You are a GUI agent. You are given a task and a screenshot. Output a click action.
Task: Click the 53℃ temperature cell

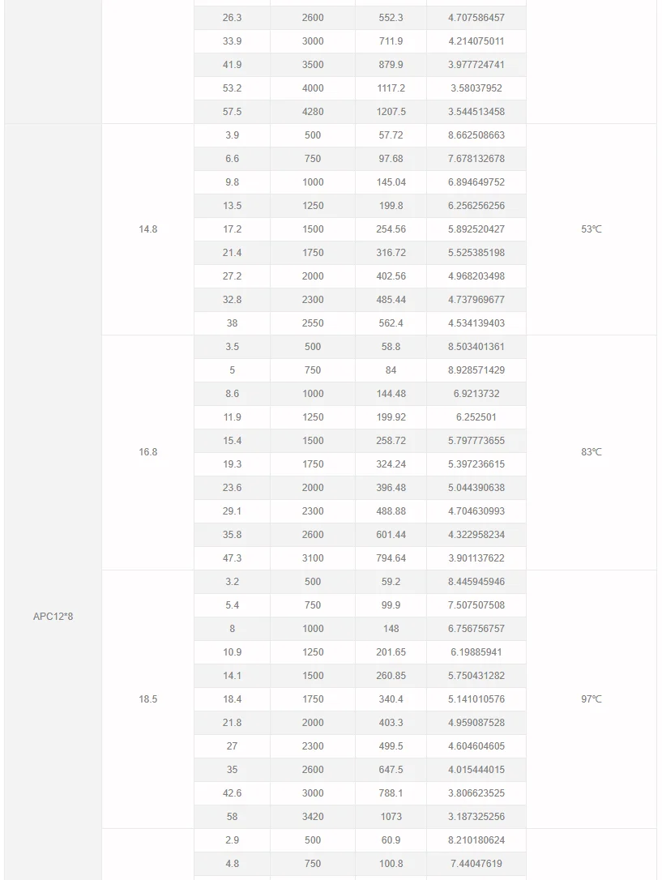click(592, 229)
